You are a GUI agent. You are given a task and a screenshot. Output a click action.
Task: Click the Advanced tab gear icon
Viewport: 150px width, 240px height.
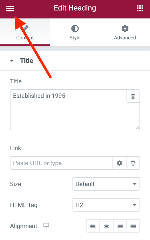[x=125, y=29]
